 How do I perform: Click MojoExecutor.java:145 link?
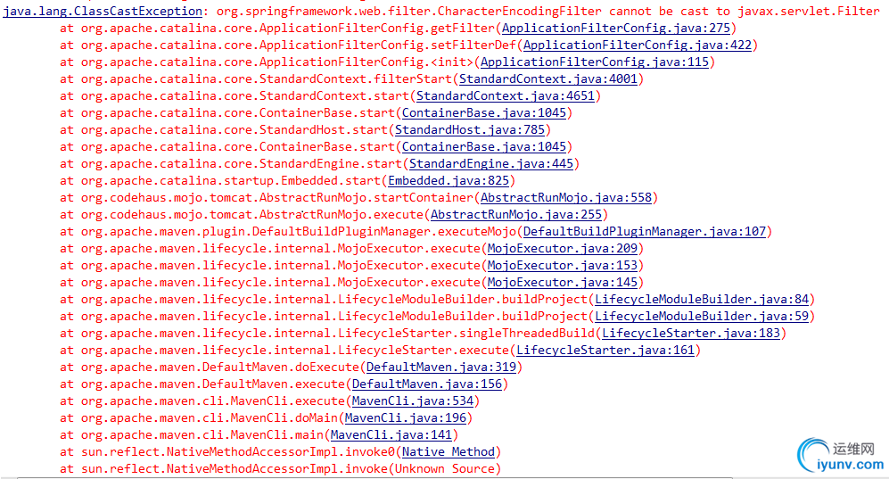tap(563, 283)
